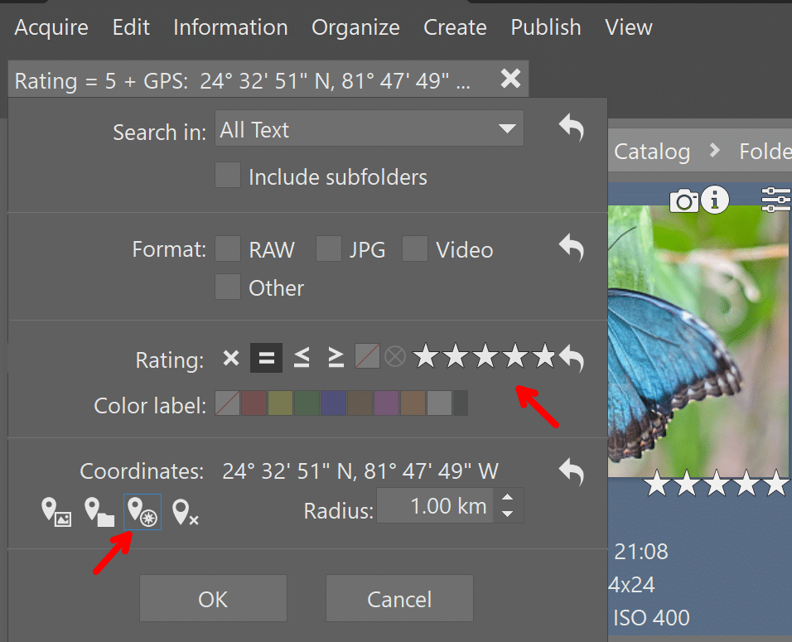The image size is (792, 642).
Task: Enable the Video format filter
Action: [x=415, y=249]
